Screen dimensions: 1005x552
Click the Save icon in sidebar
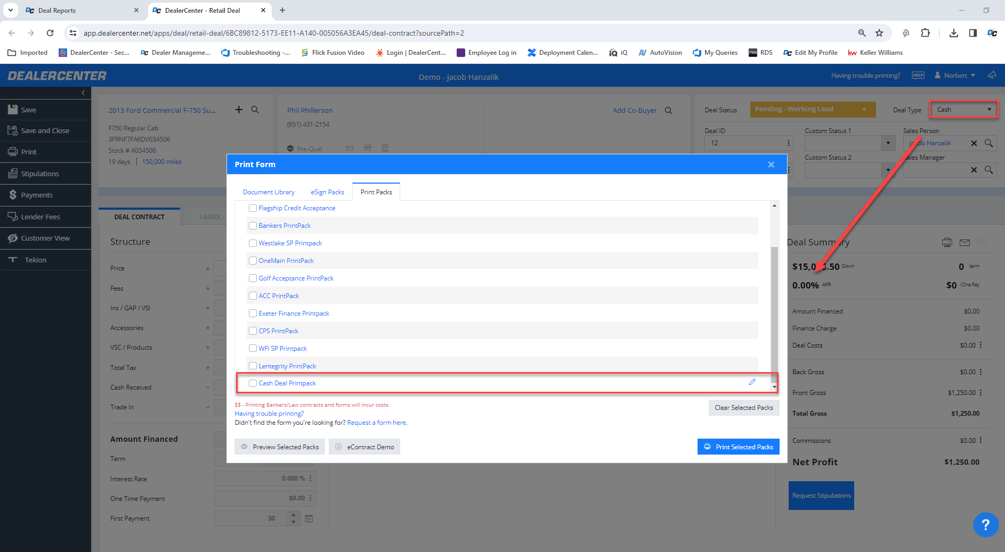[x=13, y=110]
